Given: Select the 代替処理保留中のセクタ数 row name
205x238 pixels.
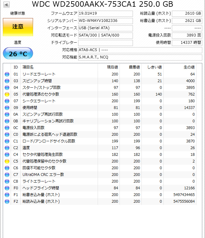Looking at the screenshot, I should coord(44,161).
